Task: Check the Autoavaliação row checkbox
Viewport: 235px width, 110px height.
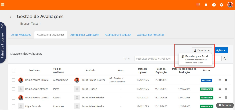Action: coord(13,80)
